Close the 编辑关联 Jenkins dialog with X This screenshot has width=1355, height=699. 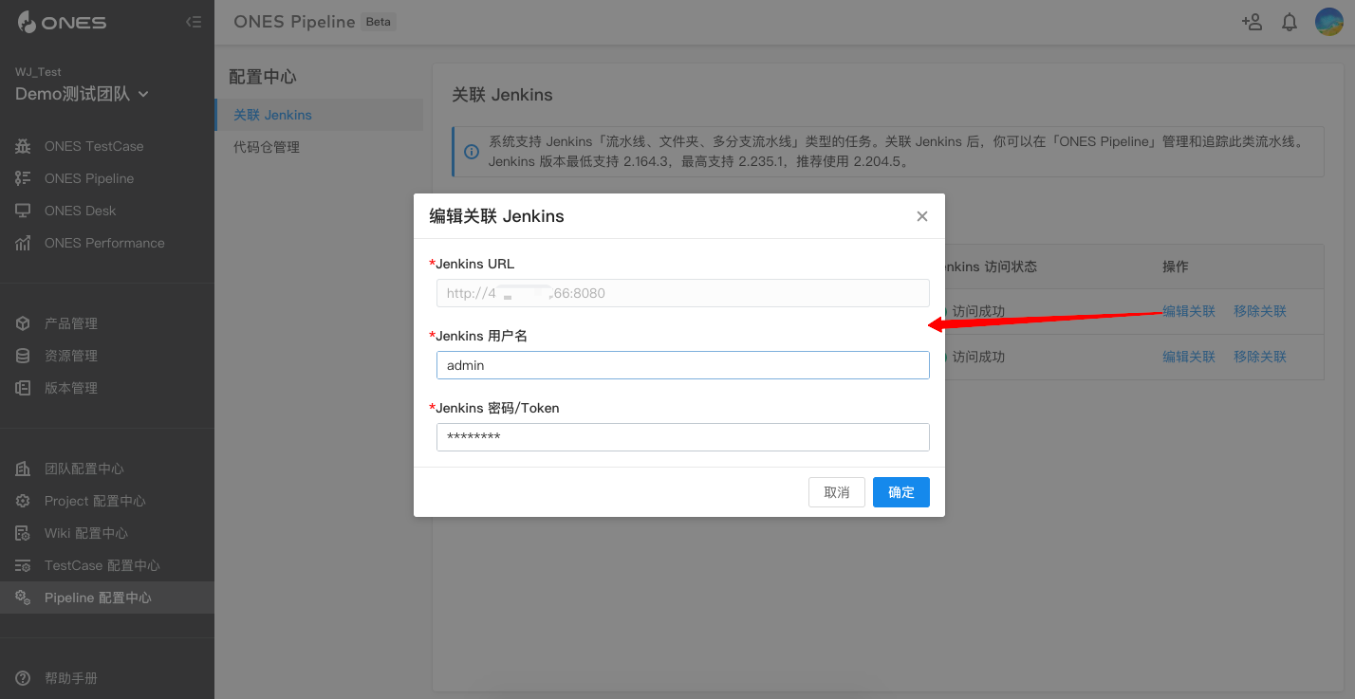tap(921, 216)
